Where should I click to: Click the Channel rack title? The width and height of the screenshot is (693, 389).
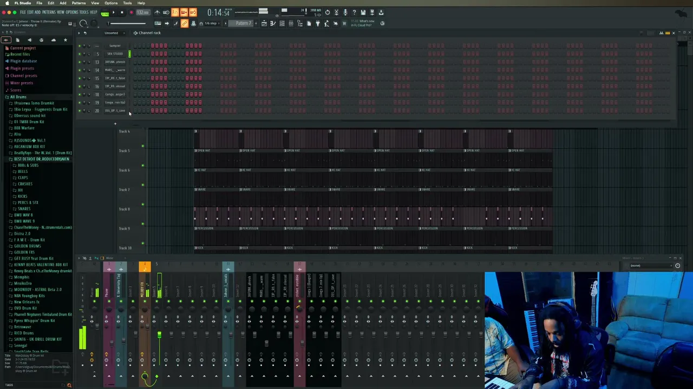coord(149,33)
